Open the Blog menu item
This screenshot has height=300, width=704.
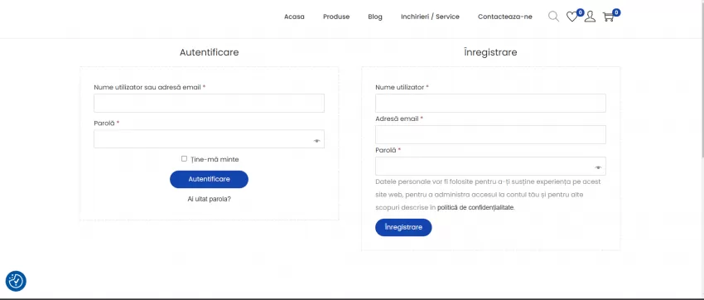pyautogui.click(x=375, y=17)
